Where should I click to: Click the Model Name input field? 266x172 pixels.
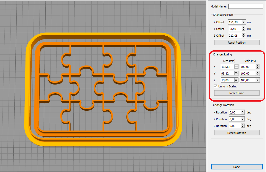point(245,6)
